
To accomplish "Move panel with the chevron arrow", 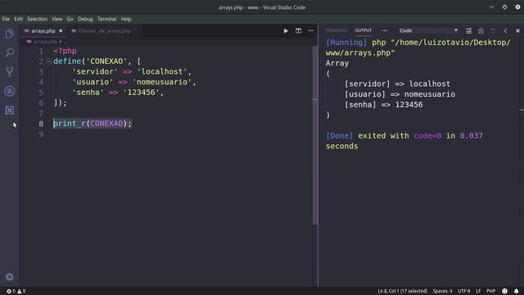I will [506, 31].
